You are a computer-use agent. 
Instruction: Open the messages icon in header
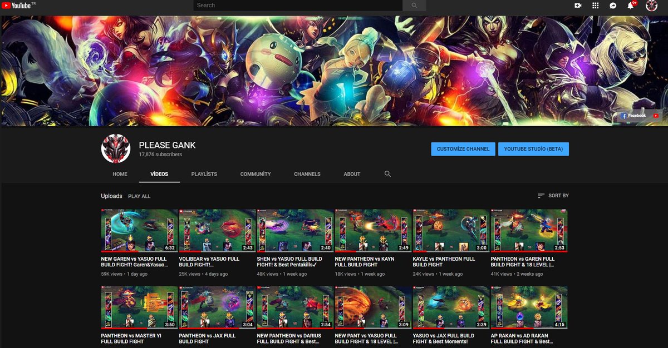[x=613, y=5]
